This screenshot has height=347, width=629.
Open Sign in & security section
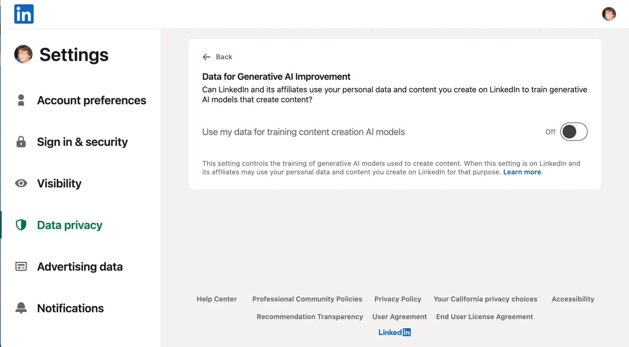(82, 142)
